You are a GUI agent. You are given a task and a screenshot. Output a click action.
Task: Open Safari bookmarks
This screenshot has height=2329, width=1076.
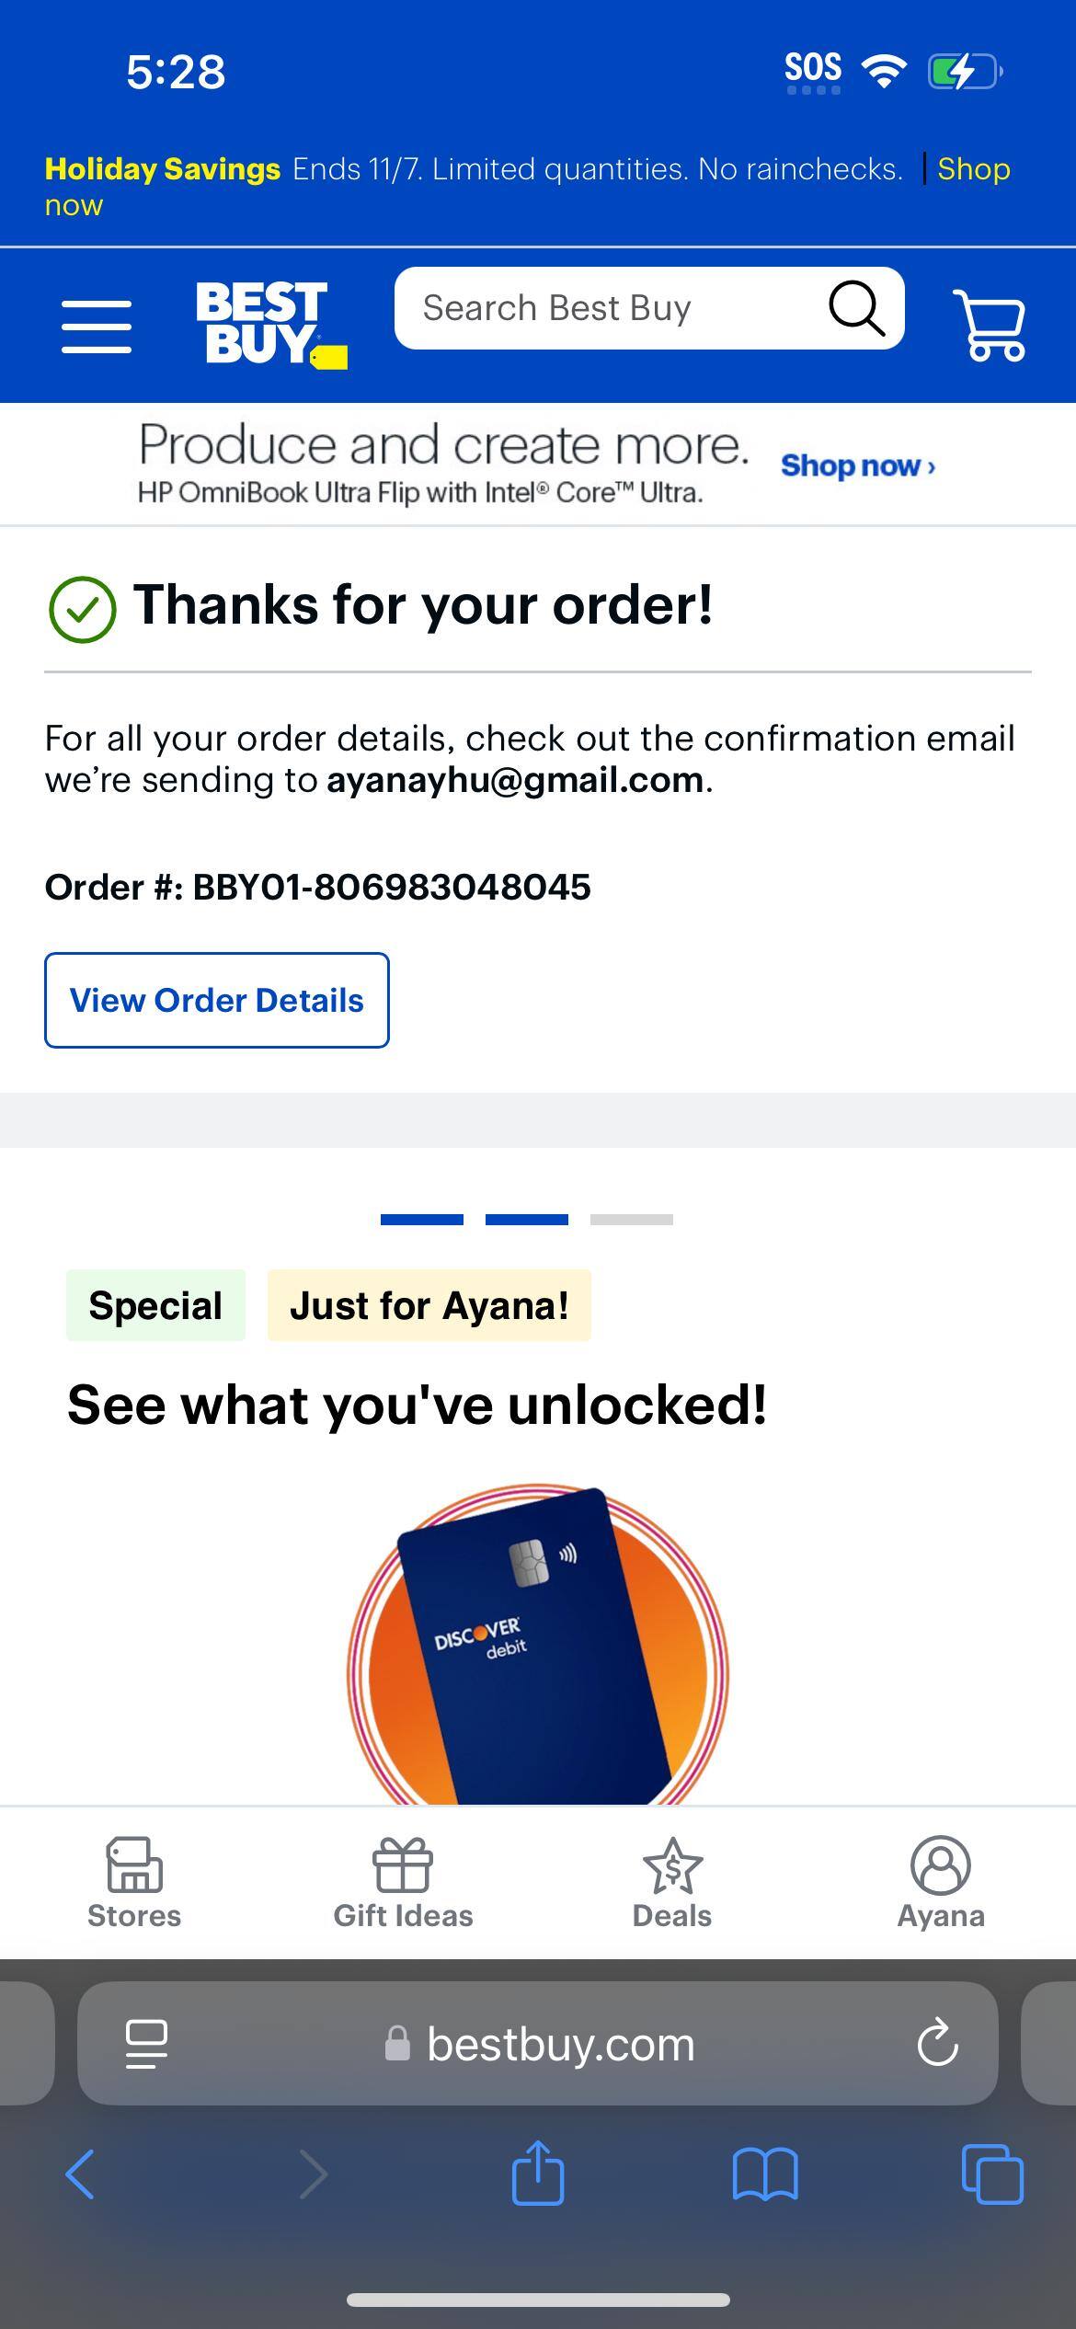click(765, 2174)
